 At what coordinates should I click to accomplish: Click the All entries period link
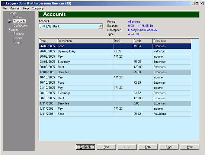134,22
